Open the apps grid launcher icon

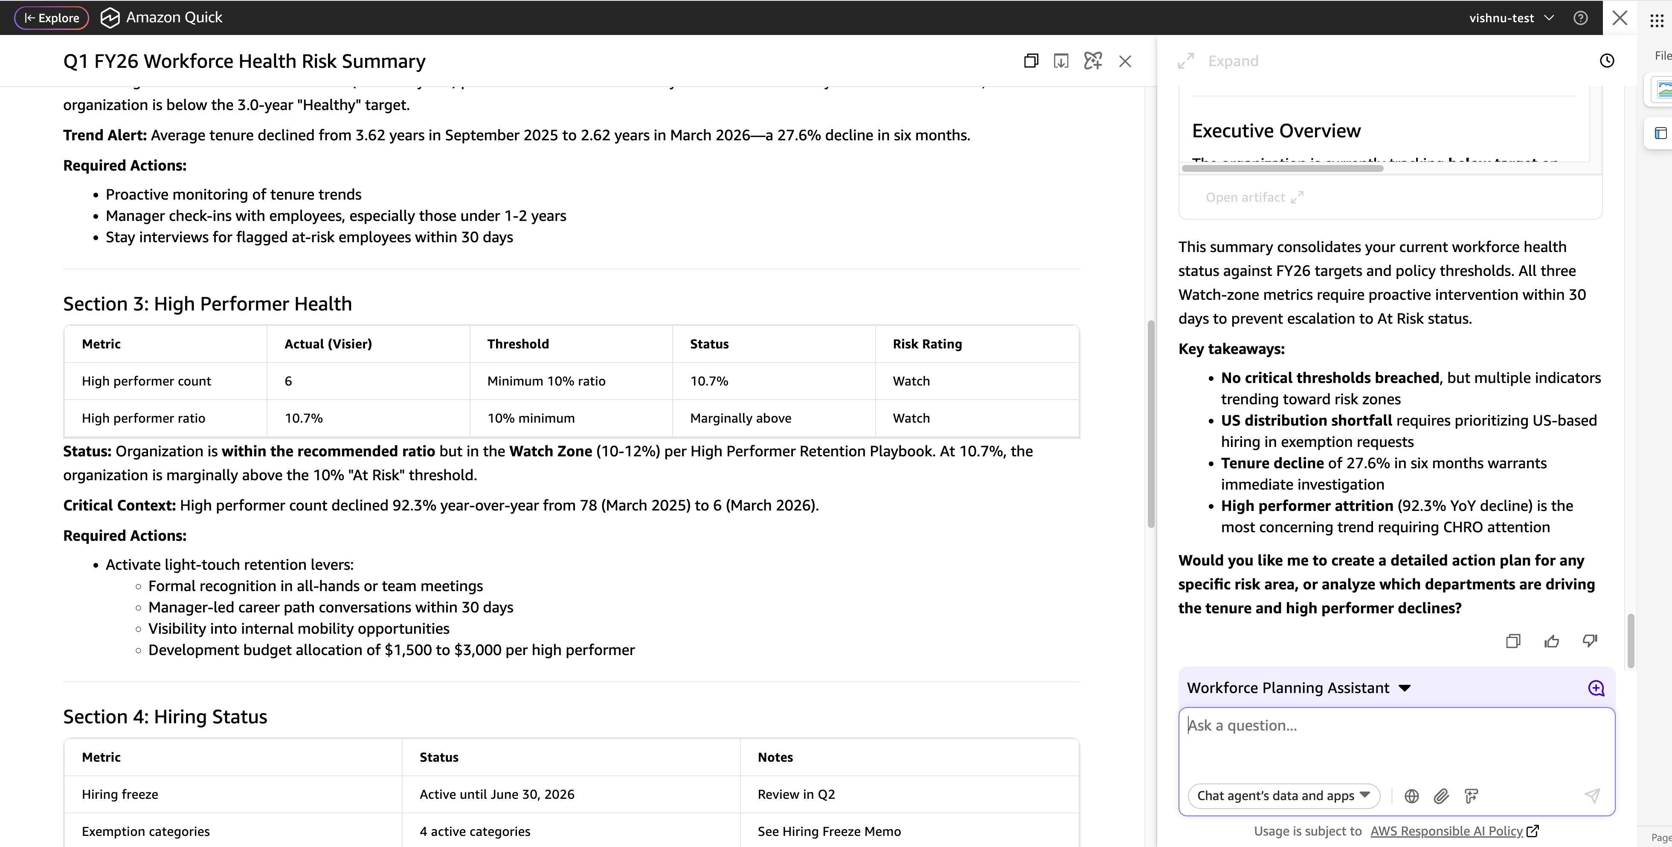tap(1657, 20)
